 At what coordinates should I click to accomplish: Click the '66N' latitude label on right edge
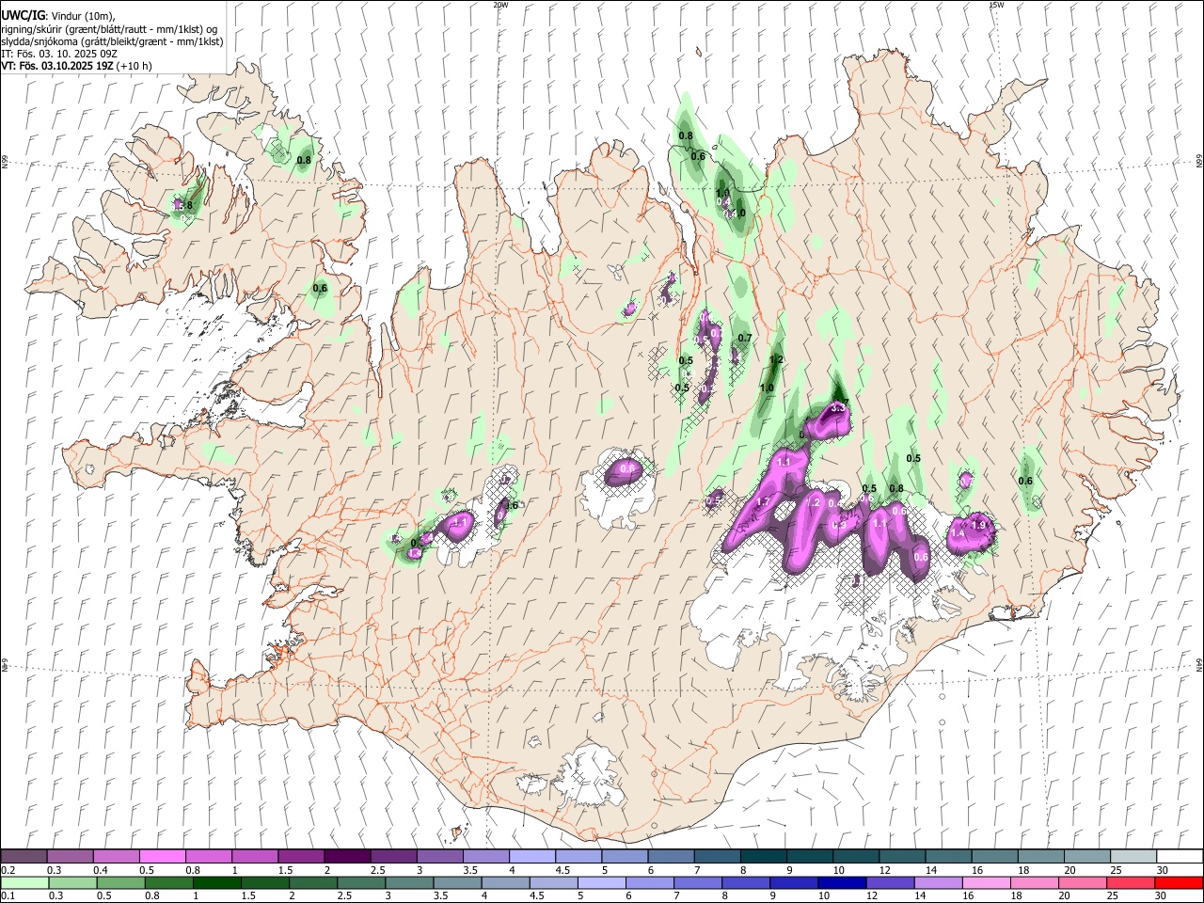point(1198,163)
